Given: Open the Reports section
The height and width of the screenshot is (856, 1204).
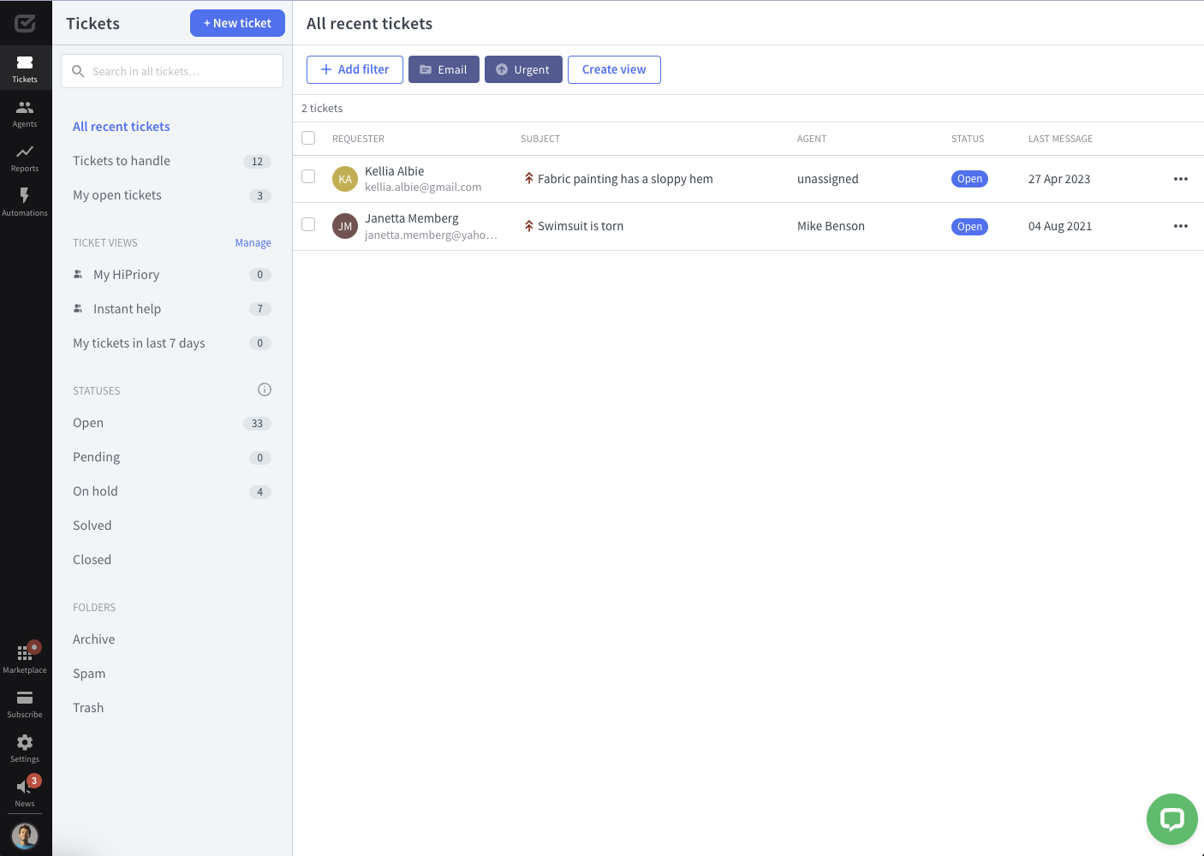Looking at the screenshot, I should pyautogui.click(x=25, y=158).
